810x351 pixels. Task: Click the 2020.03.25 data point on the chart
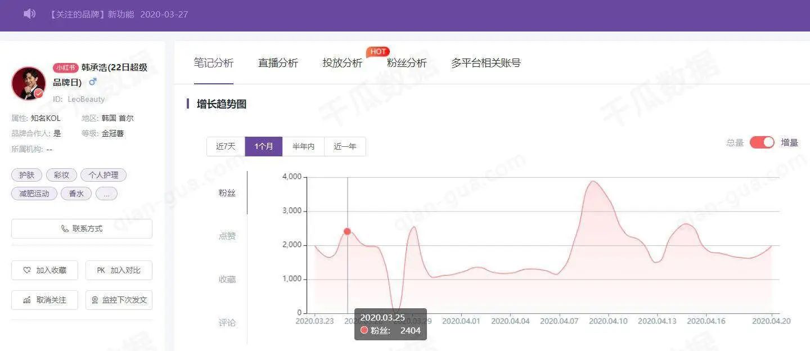[x=347, y=231]
